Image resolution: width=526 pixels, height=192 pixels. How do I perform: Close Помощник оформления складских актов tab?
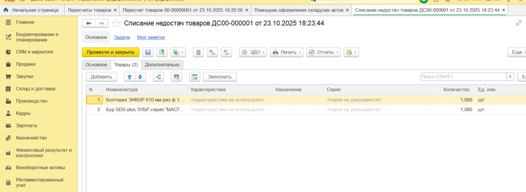coord(348,10)
